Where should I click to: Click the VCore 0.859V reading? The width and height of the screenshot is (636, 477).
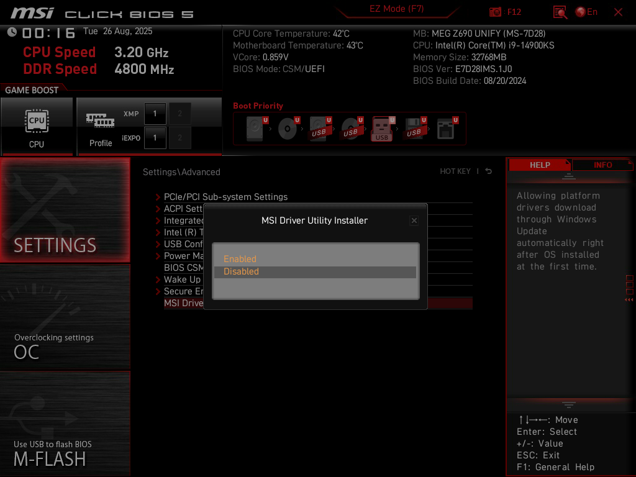(x=260, y=57)
